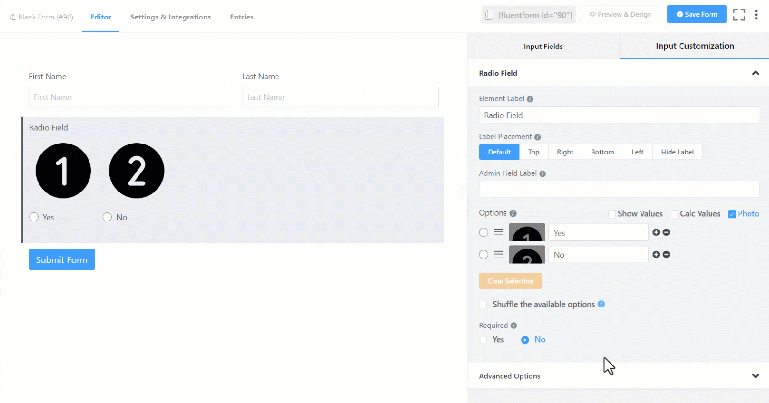Image resolution: width=769 pixels, height=403 pixels.
Task: Check Shuffle the available options
Action: [x=483, y=305]
